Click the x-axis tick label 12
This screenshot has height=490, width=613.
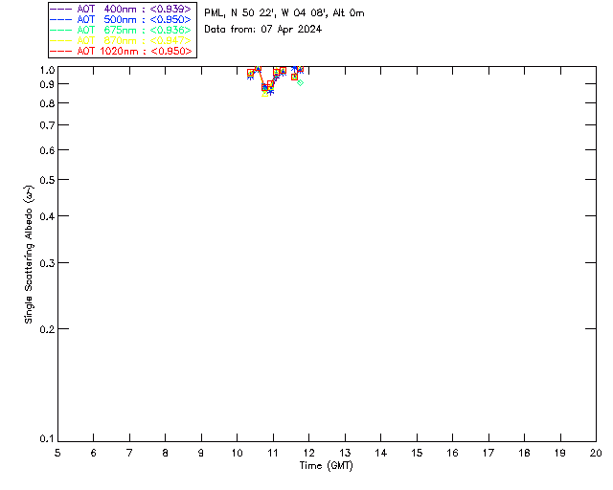point(308,454)
